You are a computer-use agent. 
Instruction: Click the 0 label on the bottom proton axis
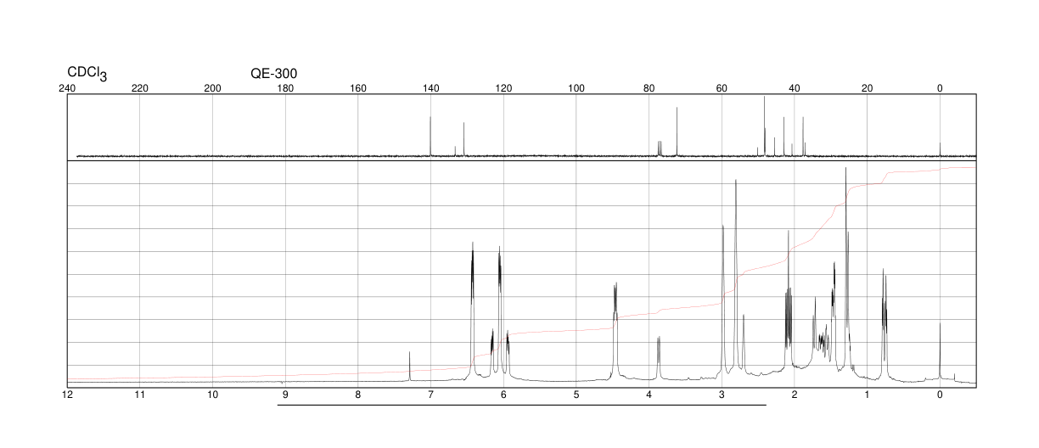940,395
